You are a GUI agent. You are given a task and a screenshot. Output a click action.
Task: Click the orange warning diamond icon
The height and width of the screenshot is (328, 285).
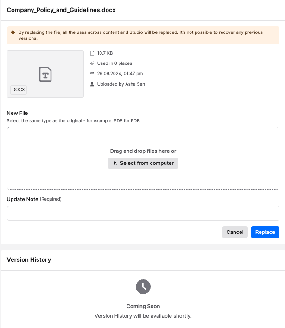pos(13,32)
